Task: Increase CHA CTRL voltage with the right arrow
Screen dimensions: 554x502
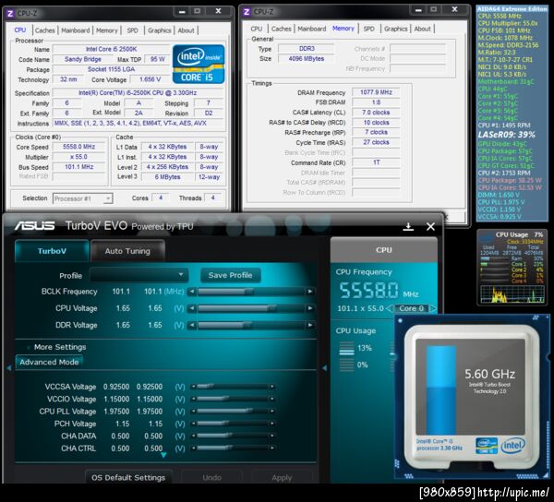Action: [x=271, y=448]
